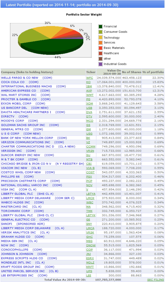The height and width of the screenshot is (282, 165).
Task: Click the SNY ticker link
Action: pos(89,224)
